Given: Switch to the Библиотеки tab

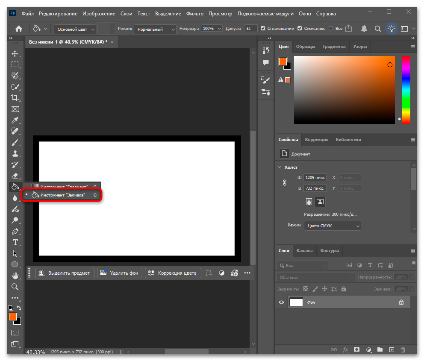Looking at the screenshot, I should click(348, 140).
